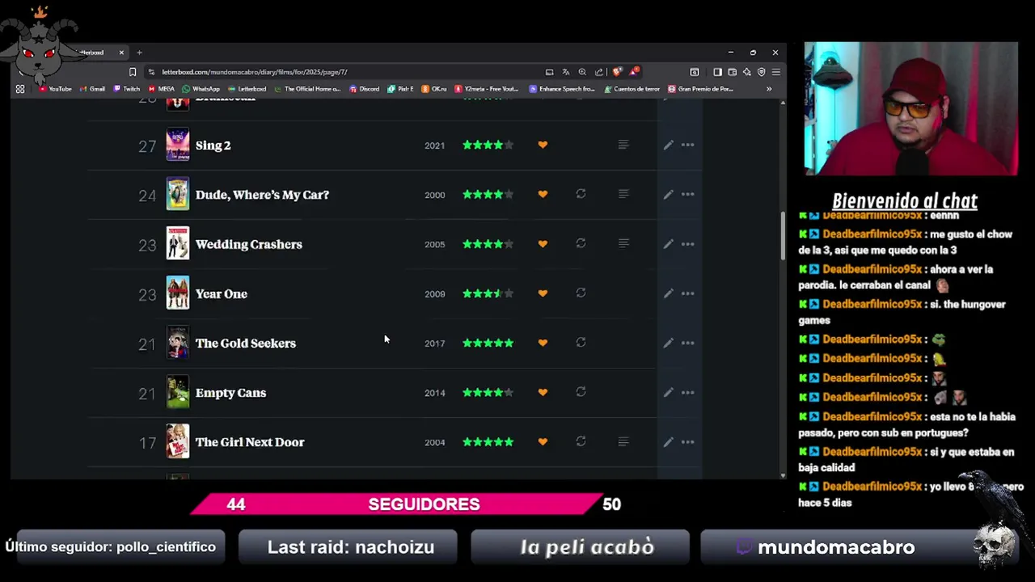Click the share icon in address bar
1035x582 pixels.
598,72
